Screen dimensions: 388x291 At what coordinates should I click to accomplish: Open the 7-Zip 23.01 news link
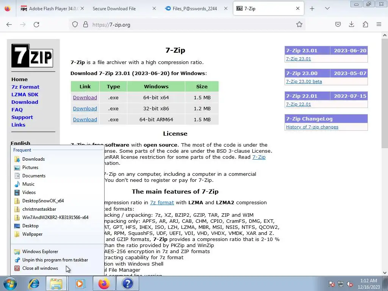(299, 59)
